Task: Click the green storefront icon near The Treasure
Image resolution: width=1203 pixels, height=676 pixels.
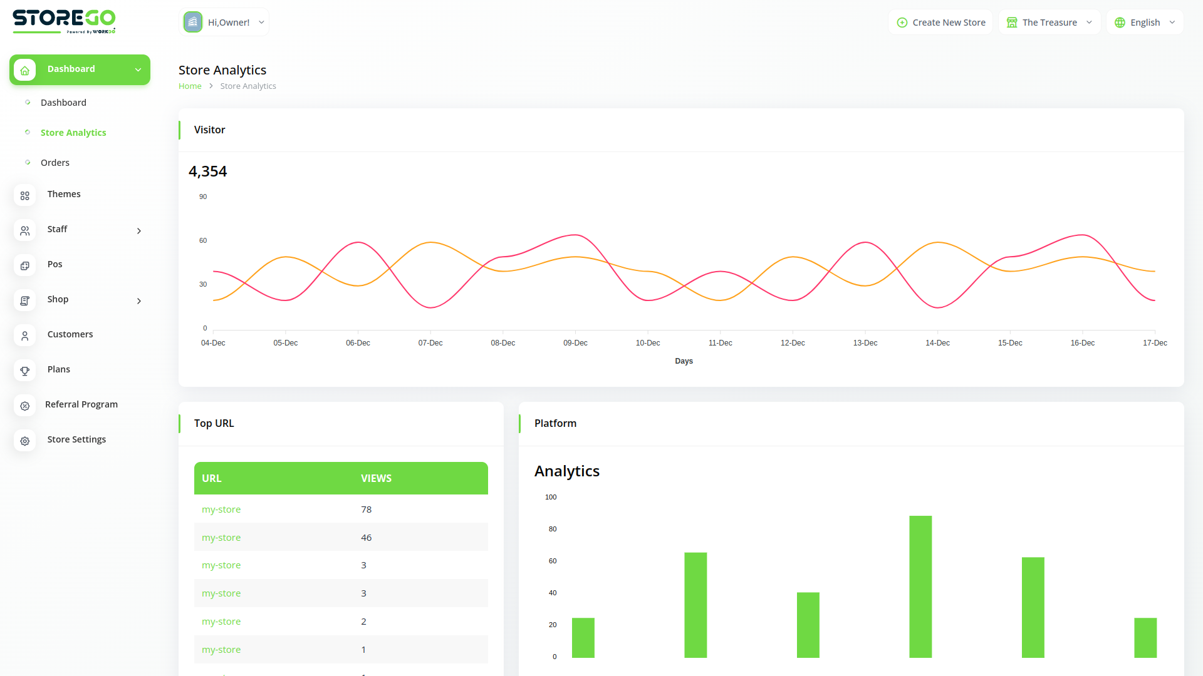Action: 1011,22
